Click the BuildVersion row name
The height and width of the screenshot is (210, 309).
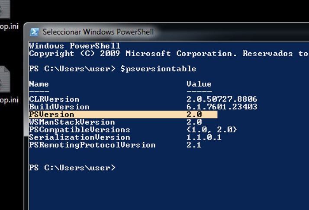(x=59, y=107)
